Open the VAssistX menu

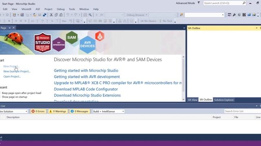pyautogui.click(x=26, y=9)
